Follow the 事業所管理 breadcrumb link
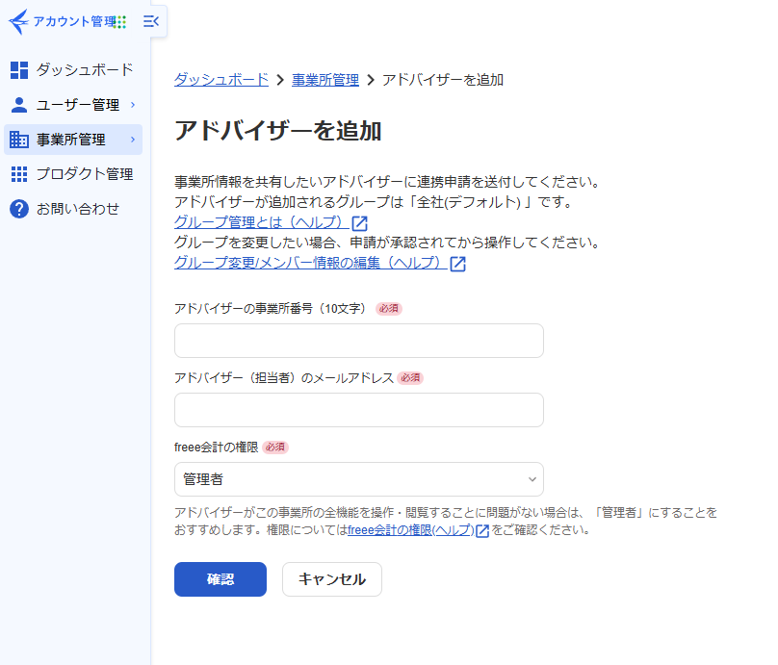The width and height of the screenshot is (778, 665). click(x=325, y=80)
